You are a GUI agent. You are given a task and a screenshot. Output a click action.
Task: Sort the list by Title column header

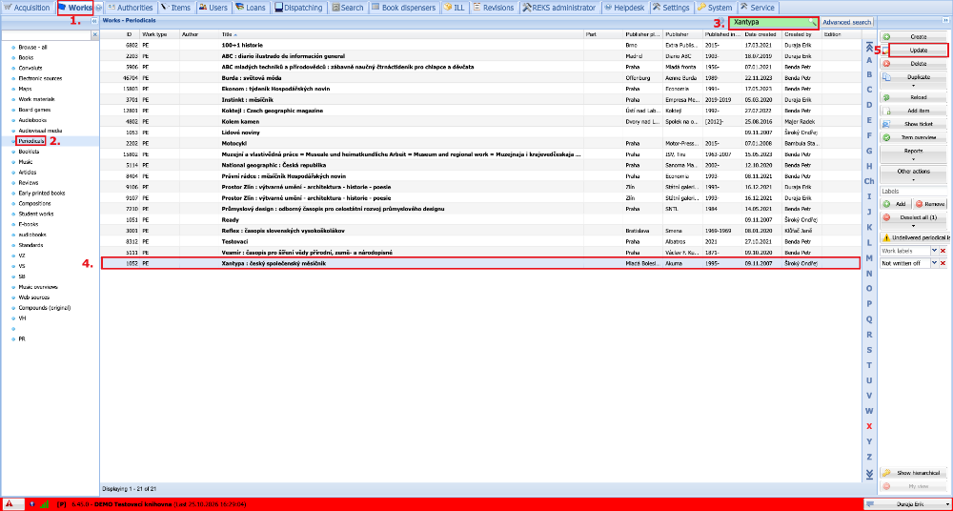(x=403, y=34)
